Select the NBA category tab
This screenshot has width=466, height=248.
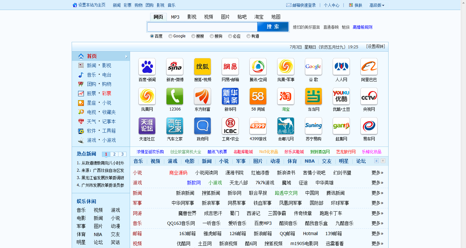tap(309, 161)
